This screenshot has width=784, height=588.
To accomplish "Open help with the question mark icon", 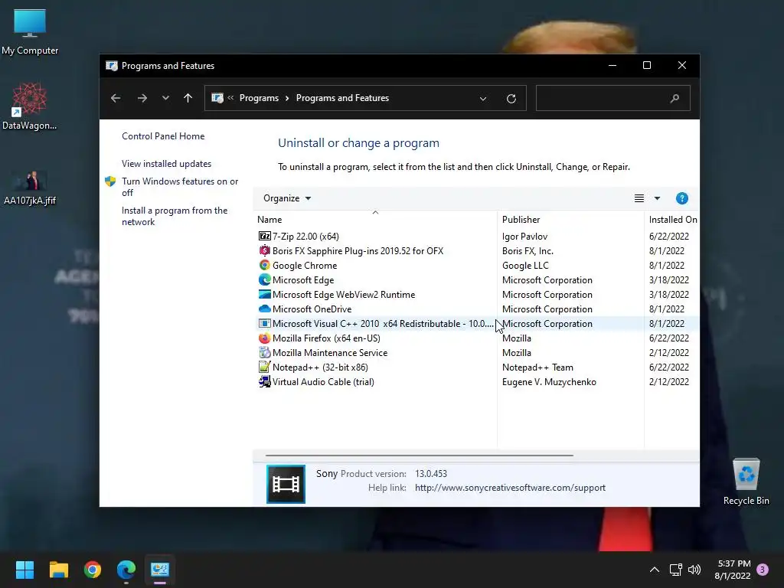I will coord(681,198).
